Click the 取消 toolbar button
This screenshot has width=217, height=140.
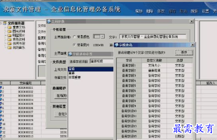183,11
